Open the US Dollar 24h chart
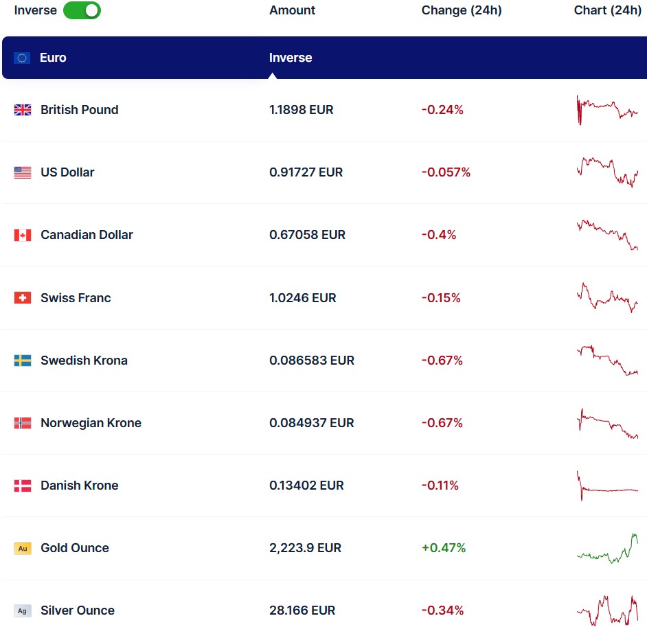This screenshot has width=647, height=627. (607, 172)
